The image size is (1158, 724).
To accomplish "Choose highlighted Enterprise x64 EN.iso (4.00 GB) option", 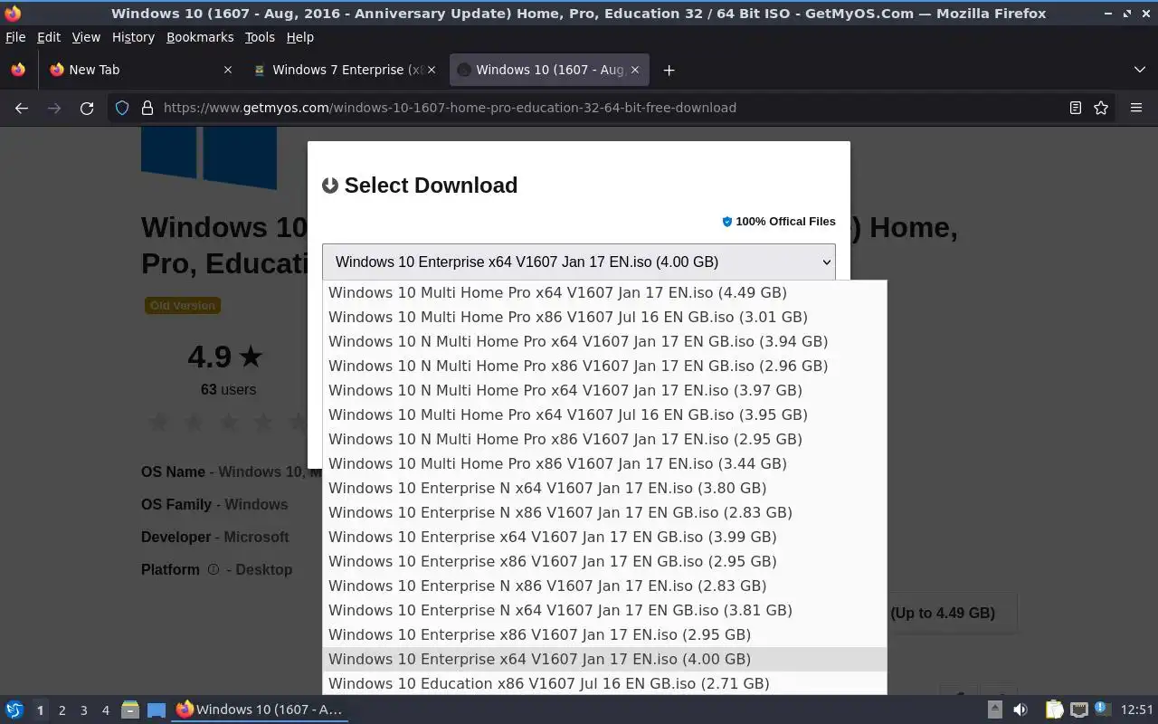I will 604,659.
